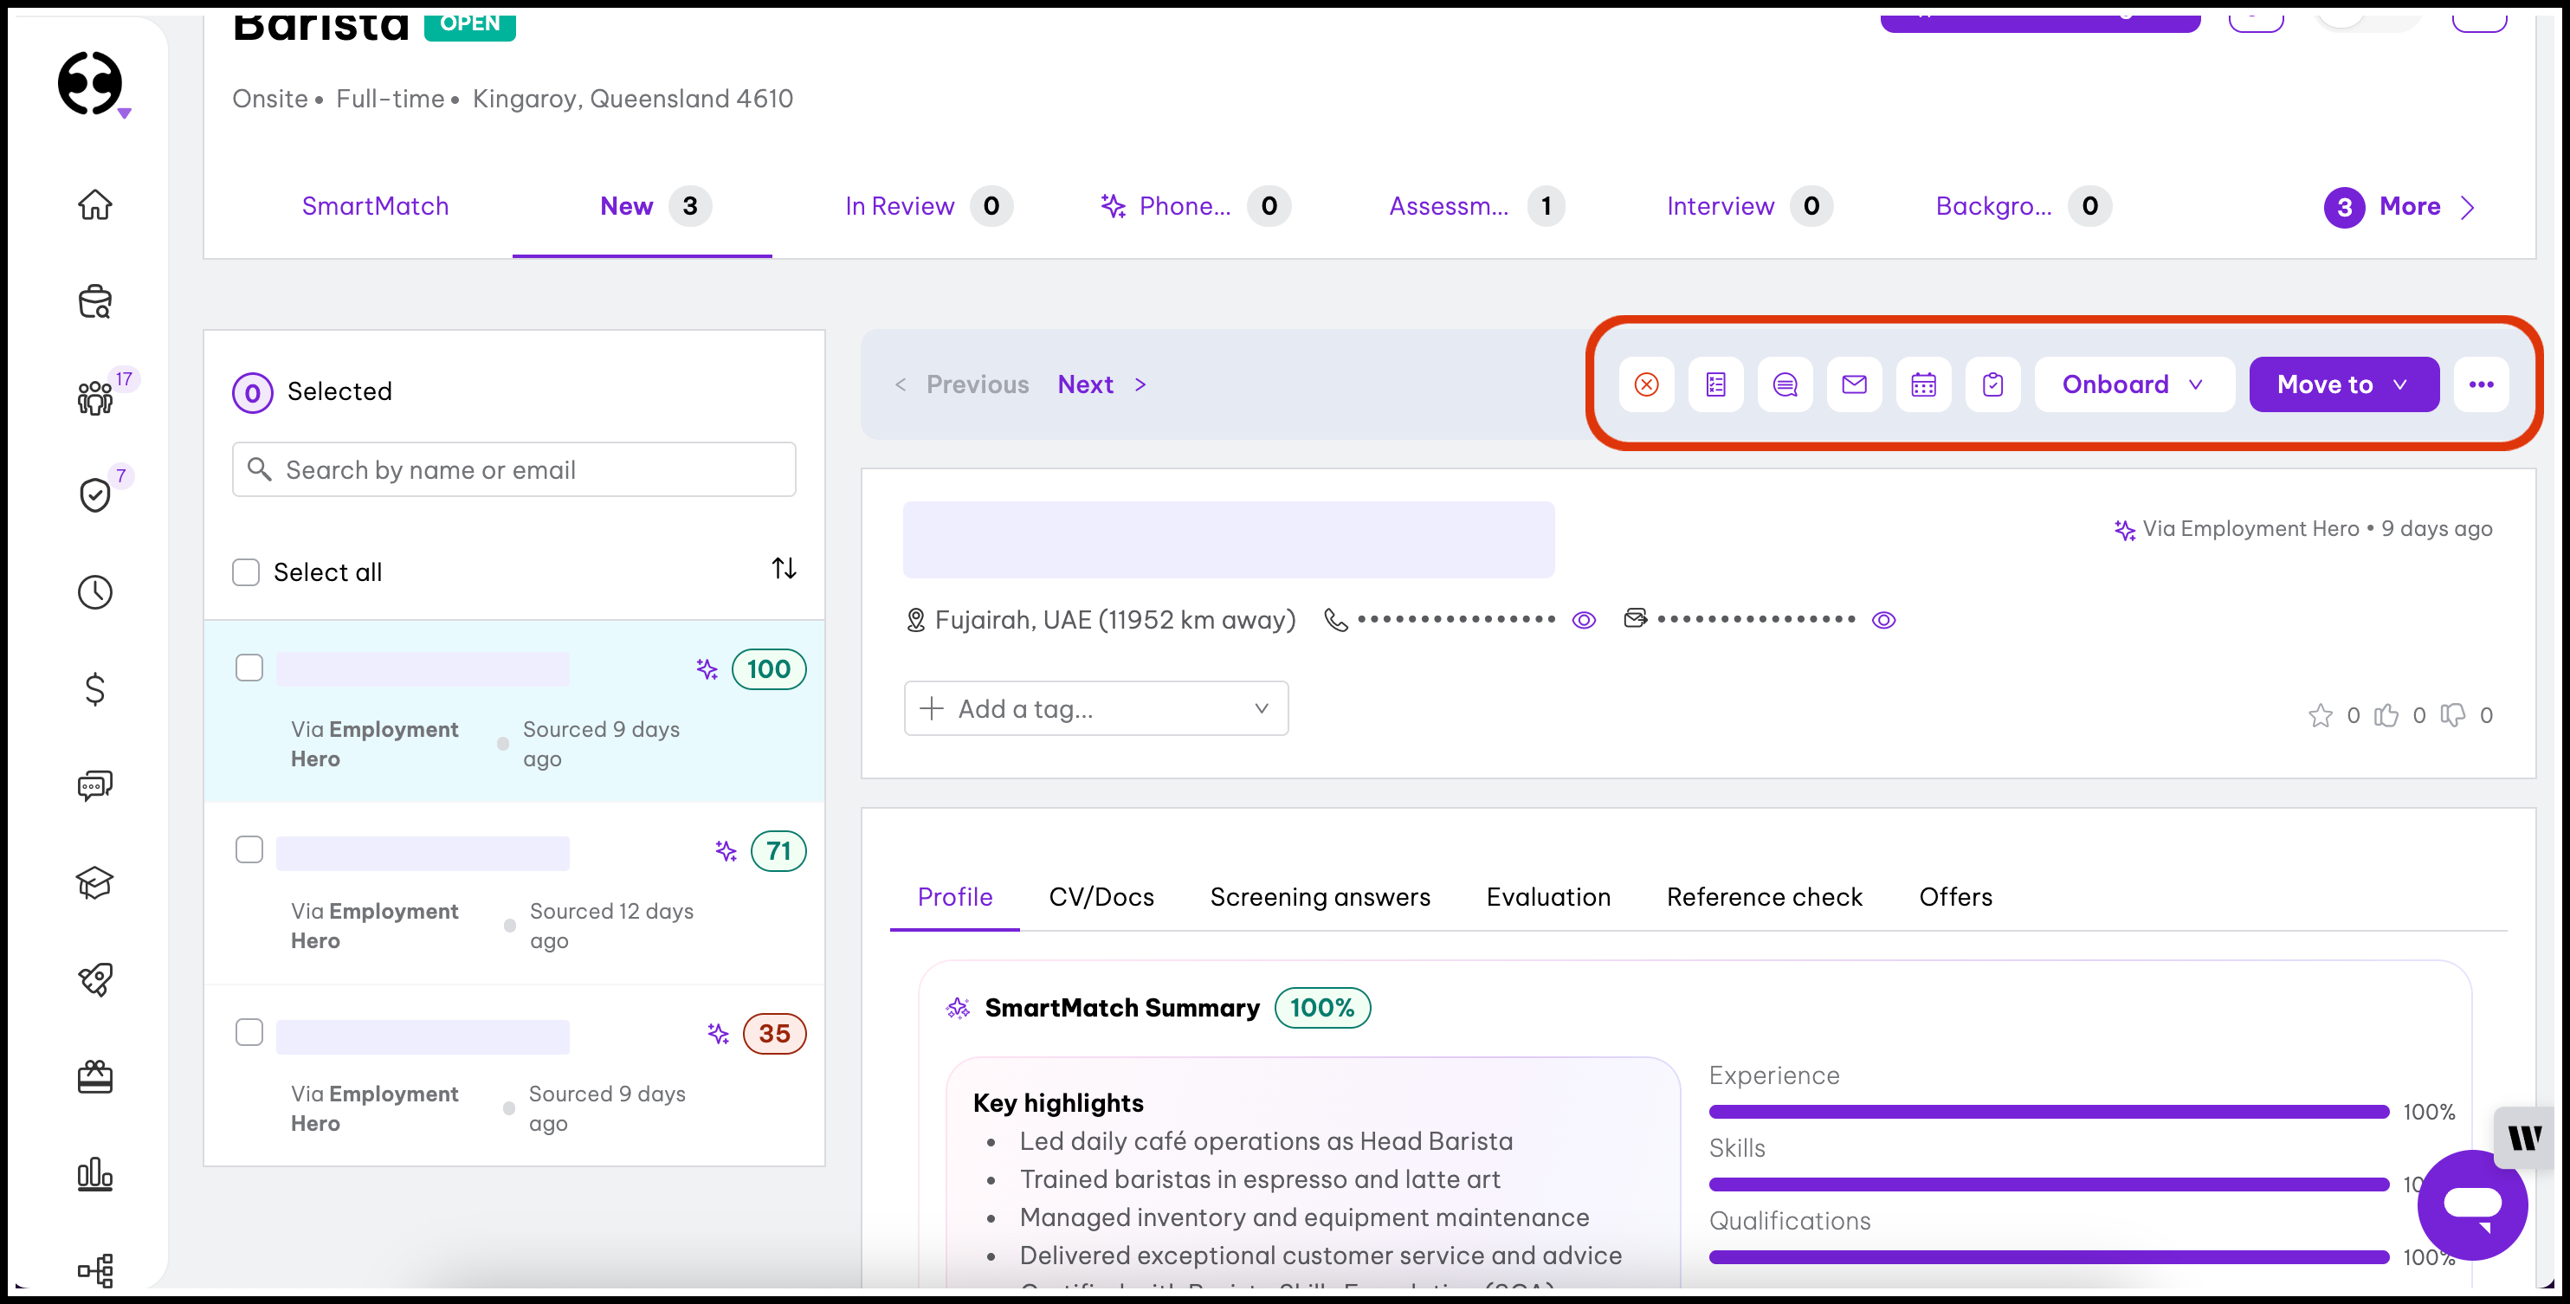The width and height of the screenshot is (2570, 1304).
Task: Click the comment chat bubble icon
Action: click(x=1785, y=384)
